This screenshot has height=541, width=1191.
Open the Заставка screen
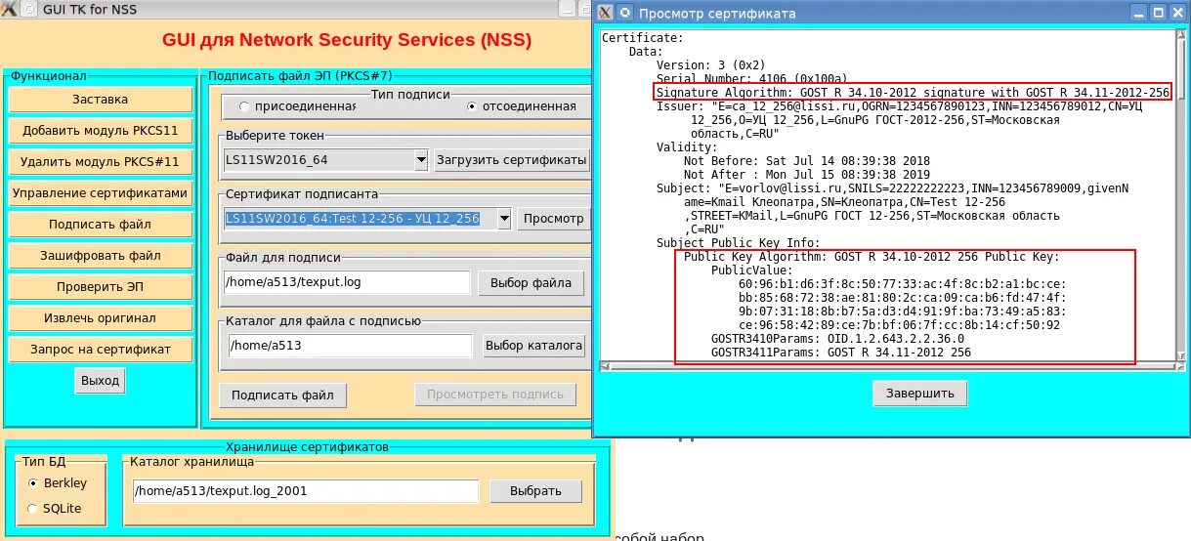click(x=100, y=100)
